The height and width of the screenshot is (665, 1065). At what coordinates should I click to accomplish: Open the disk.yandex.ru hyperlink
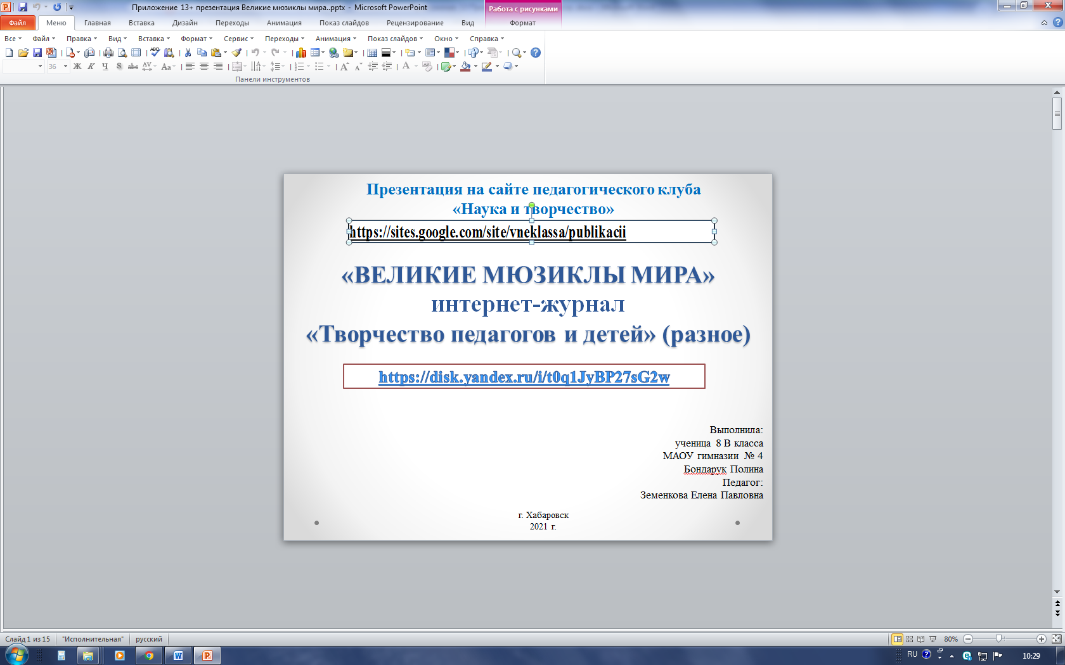coord(524,377)
